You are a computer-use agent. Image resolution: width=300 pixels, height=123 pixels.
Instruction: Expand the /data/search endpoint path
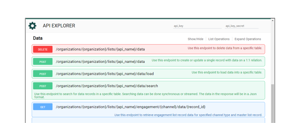(x=107, y=86)
